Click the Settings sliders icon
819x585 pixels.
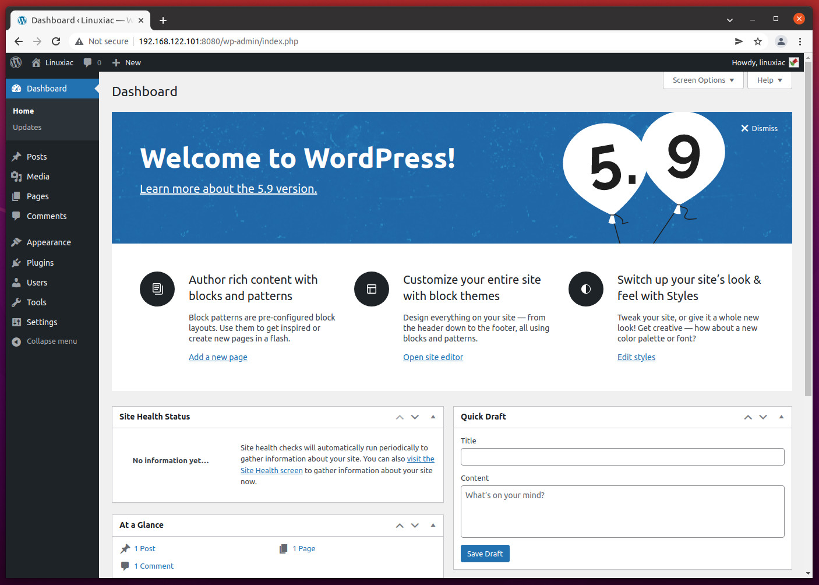click(16, 322)
